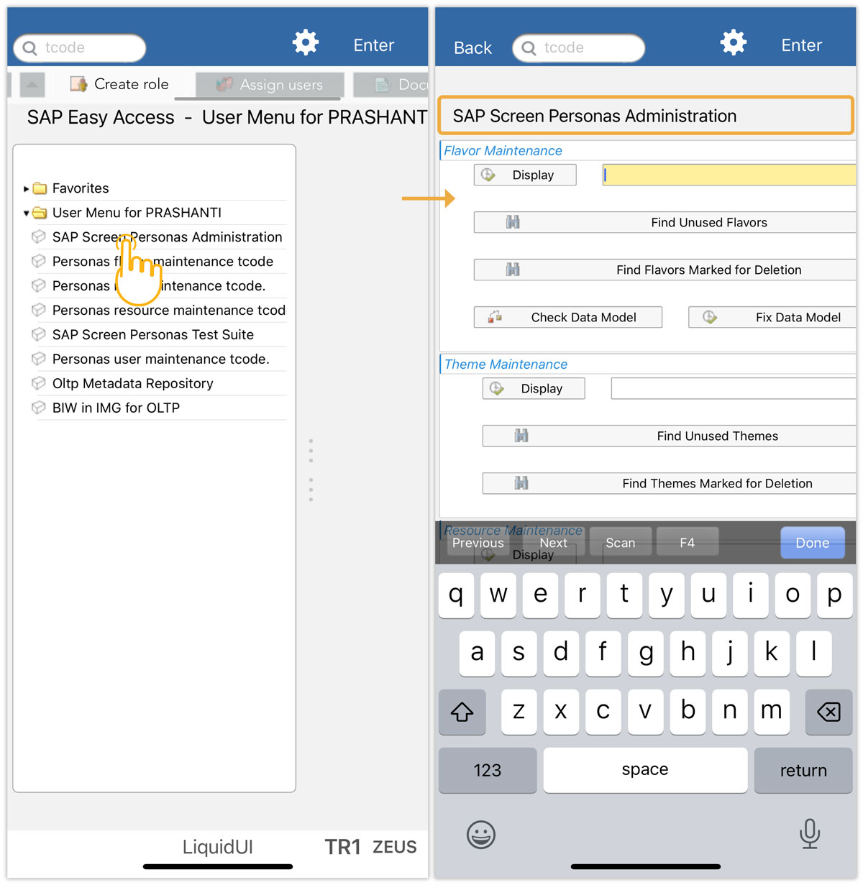This screenshot has width=863, height=885.
Task: Click Find Themes Marked for Deletion
Action: (x=669, y=484)
